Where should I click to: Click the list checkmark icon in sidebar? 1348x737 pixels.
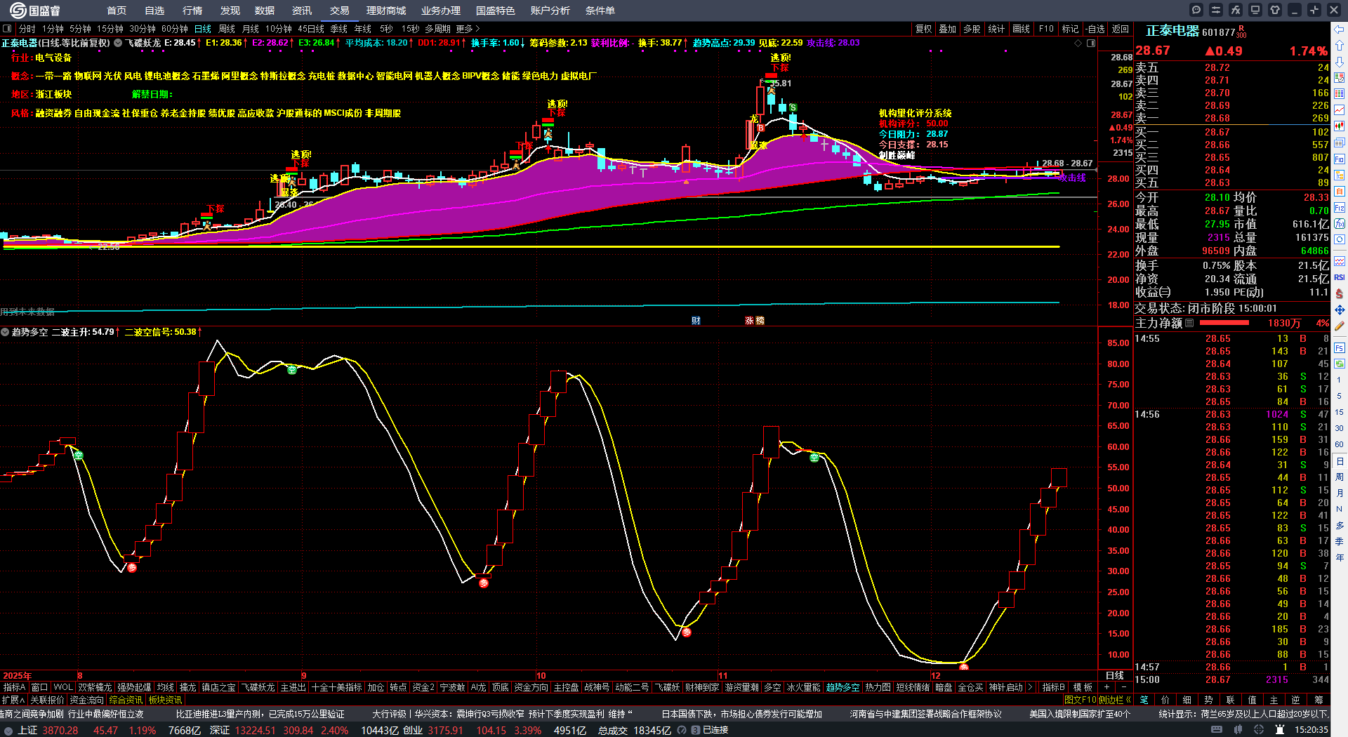coord(1340,78)
